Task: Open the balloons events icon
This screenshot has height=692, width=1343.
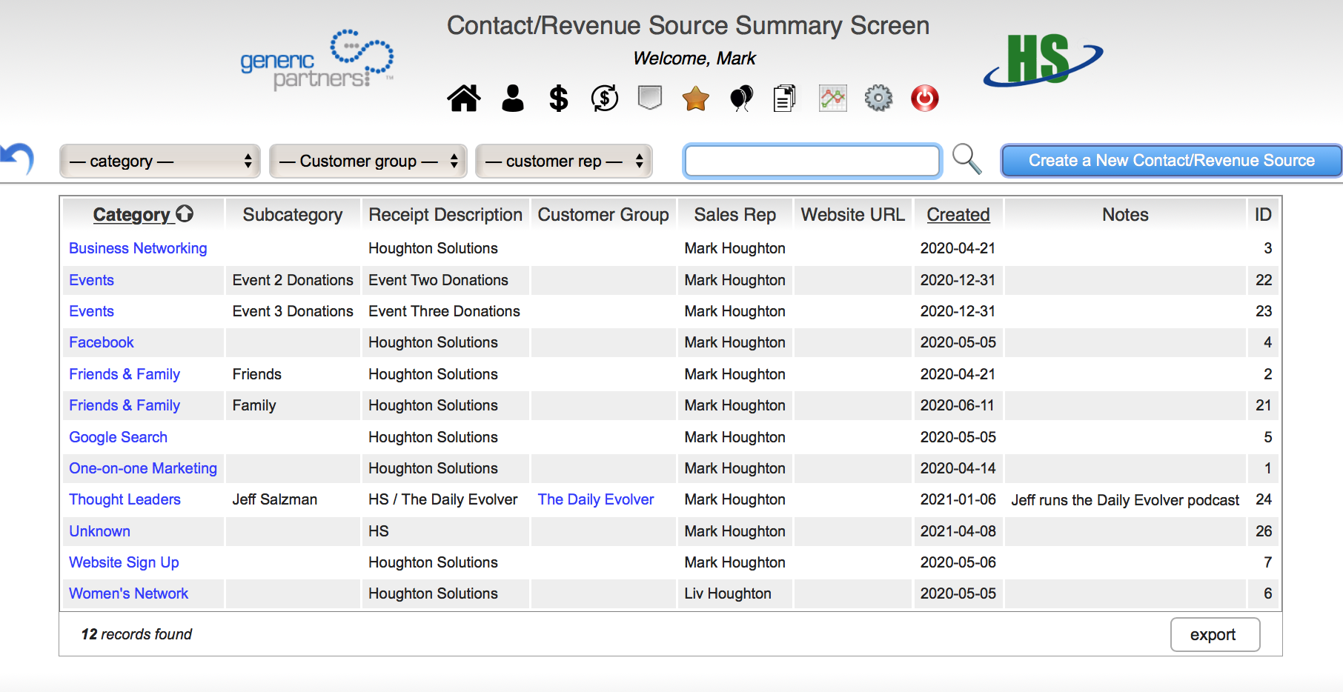Action: click(741, 98)
